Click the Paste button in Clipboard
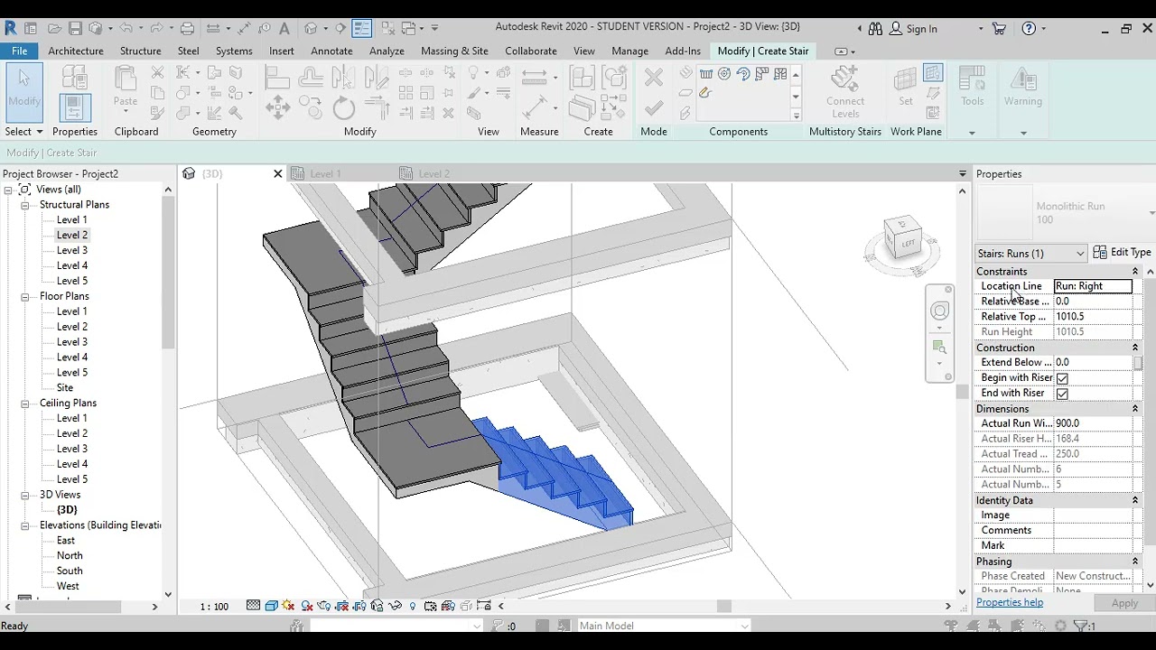1156x650 pixels. click(126, 88)
